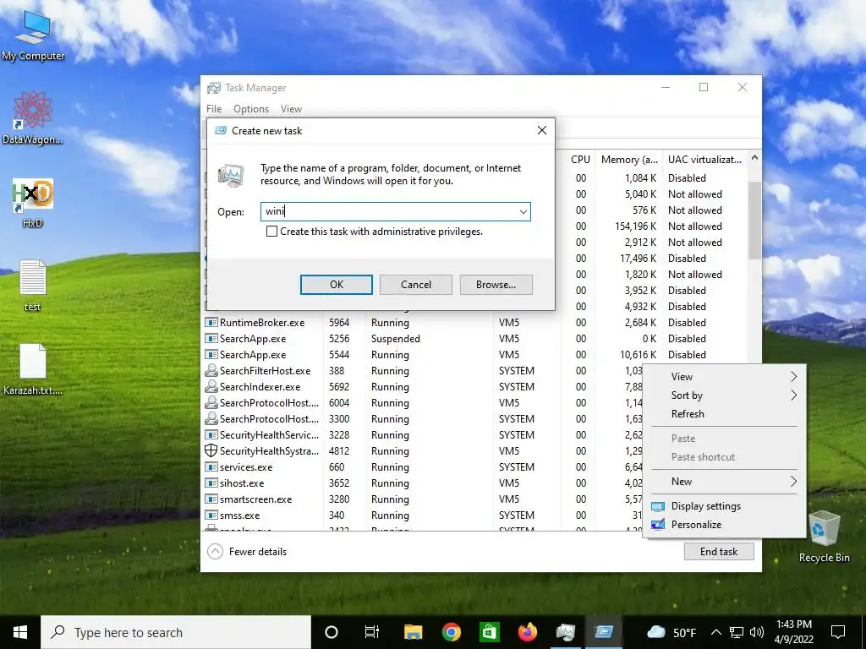Click the taskbar search box

point(176,632)
